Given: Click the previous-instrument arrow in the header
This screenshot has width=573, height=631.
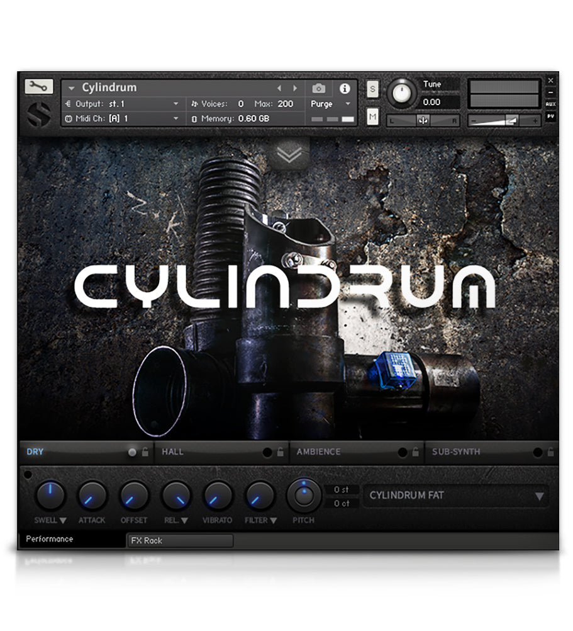Looking at the screenshot, I should point(280,88).
